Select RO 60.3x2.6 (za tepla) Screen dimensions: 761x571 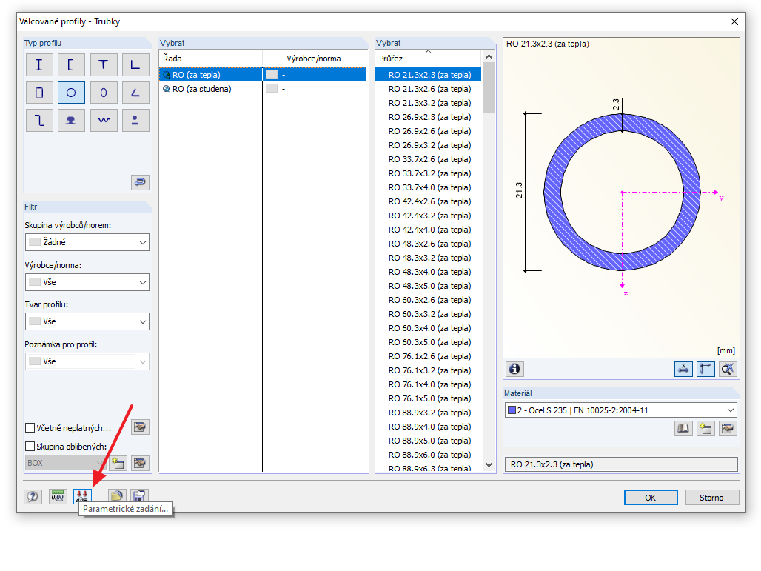pos(429,300)
